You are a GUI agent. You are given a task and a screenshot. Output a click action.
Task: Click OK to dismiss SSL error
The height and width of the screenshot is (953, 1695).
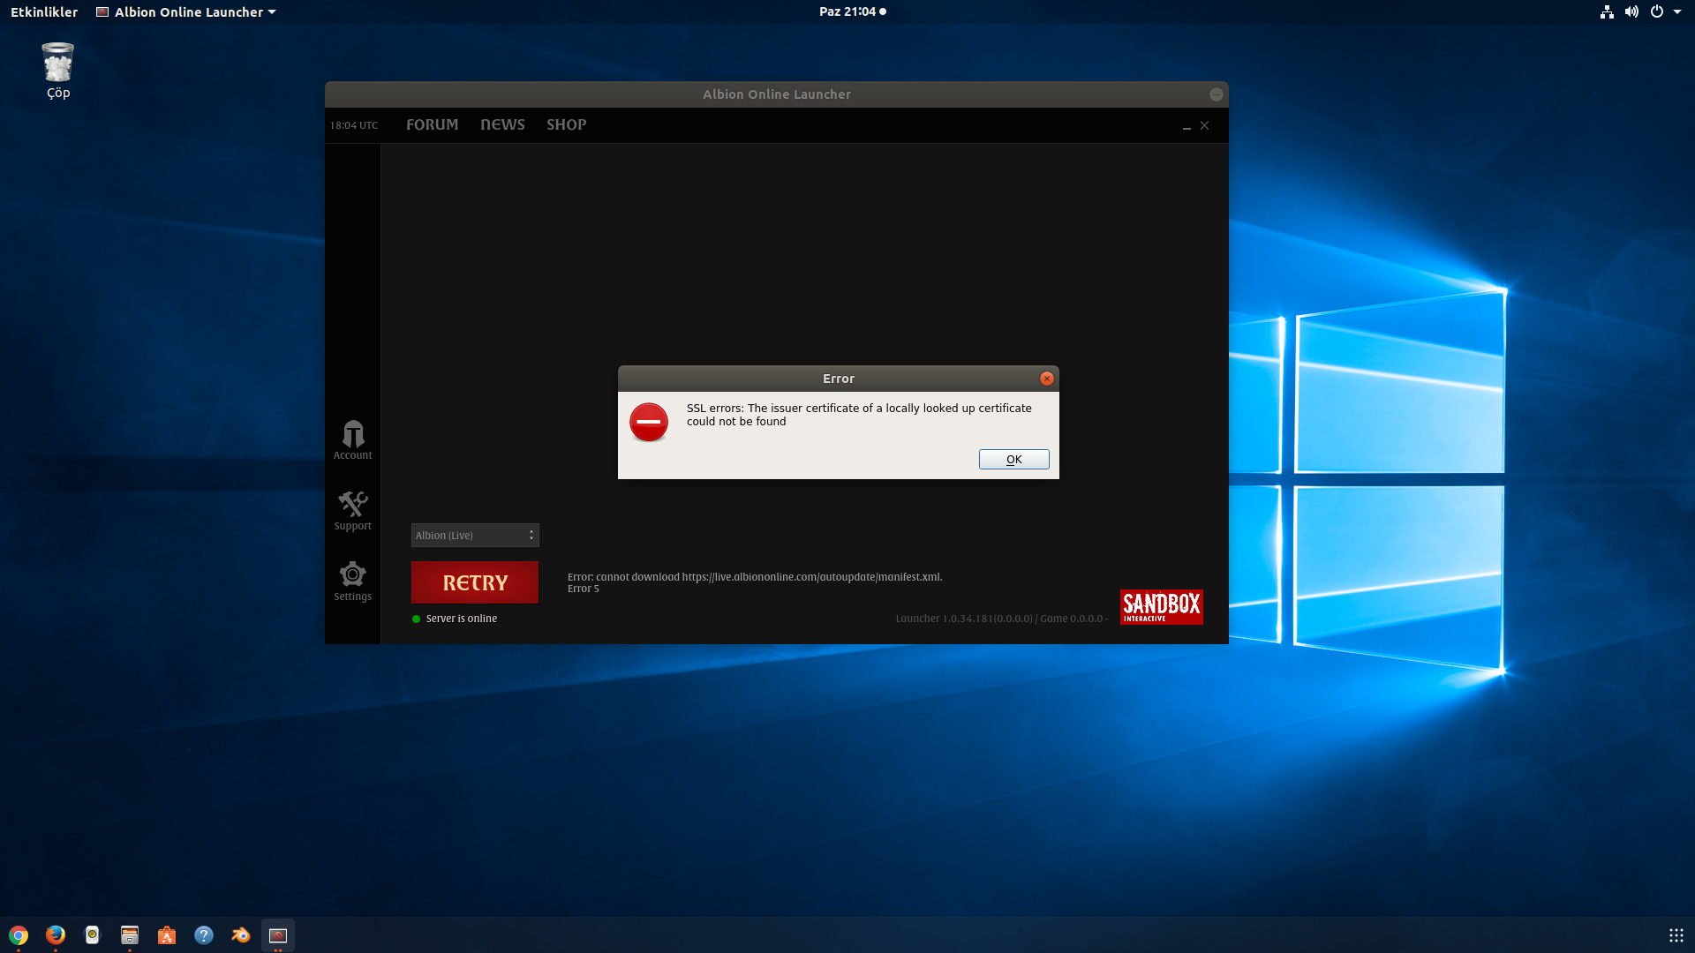click(x=1013, y=459)
